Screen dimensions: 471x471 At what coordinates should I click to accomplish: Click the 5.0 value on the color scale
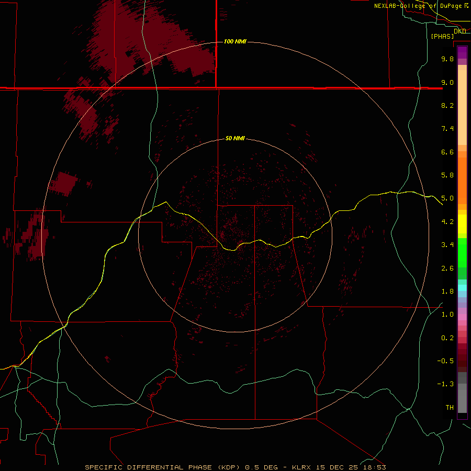coord(447,198)
